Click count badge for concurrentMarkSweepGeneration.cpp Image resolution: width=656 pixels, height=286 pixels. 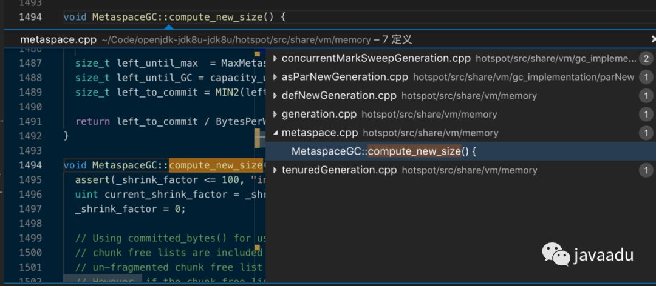click(646, 59)
